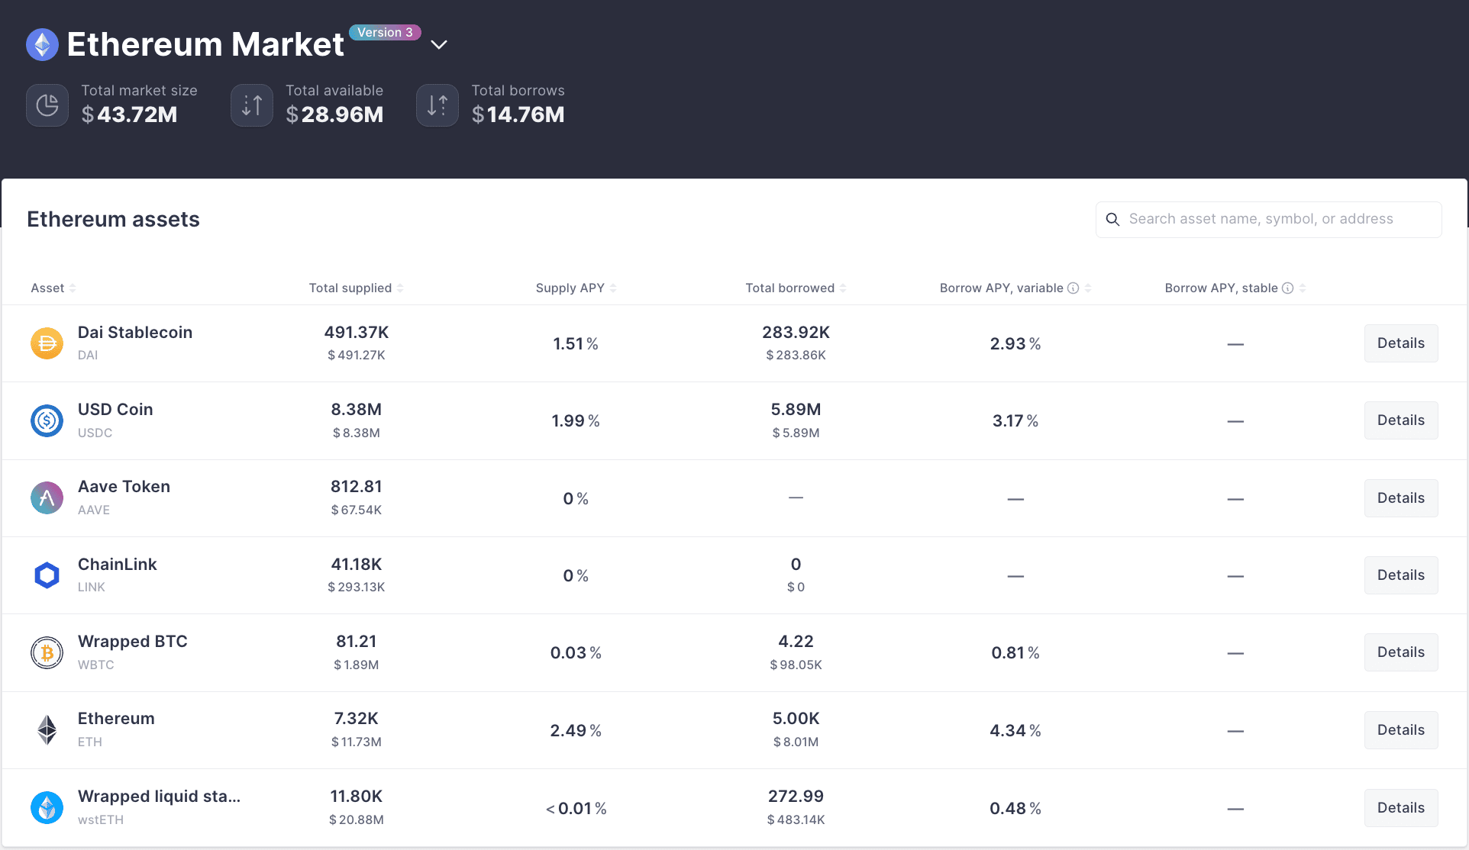Viewport: 1469px width, 850px height.
Task: Open Details for Dai Stablecoin
Action: click(x=1400, y=343)
